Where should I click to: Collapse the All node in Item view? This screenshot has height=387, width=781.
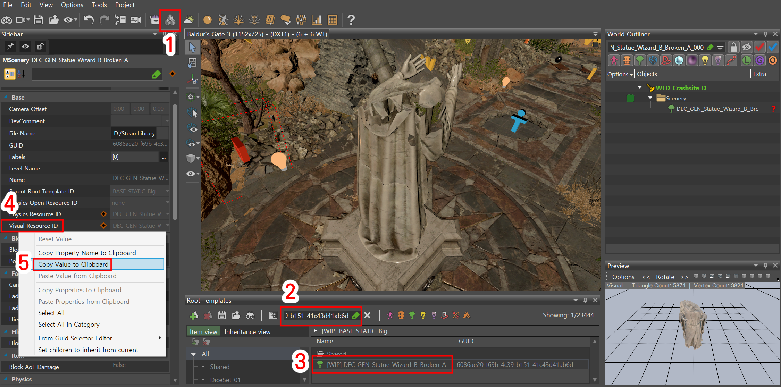click(x=193, y=353)
